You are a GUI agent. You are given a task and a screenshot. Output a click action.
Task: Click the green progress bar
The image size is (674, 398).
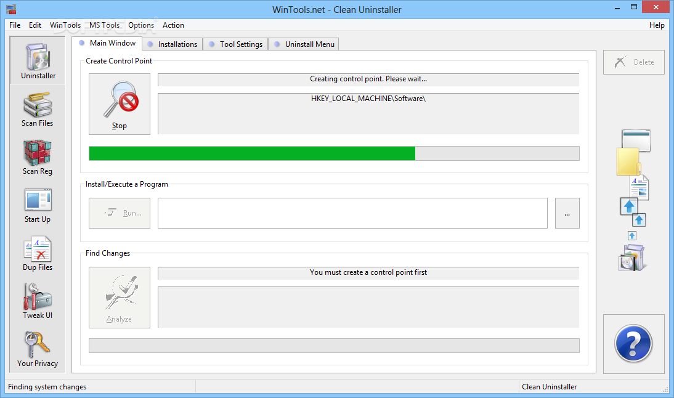(x=253, y=153)
